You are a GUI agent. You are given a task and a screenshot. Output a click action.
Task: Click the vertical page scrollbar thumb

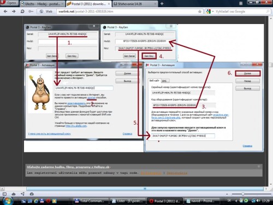pos(271,65)
